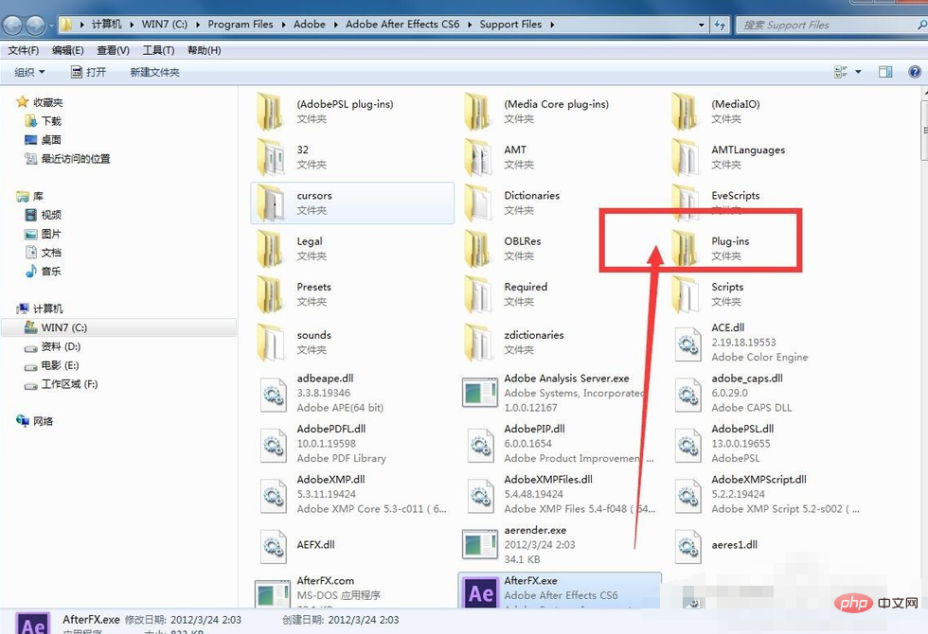Select the zdictionaries folder icon

pyautogui.click(x=477, y=342)
